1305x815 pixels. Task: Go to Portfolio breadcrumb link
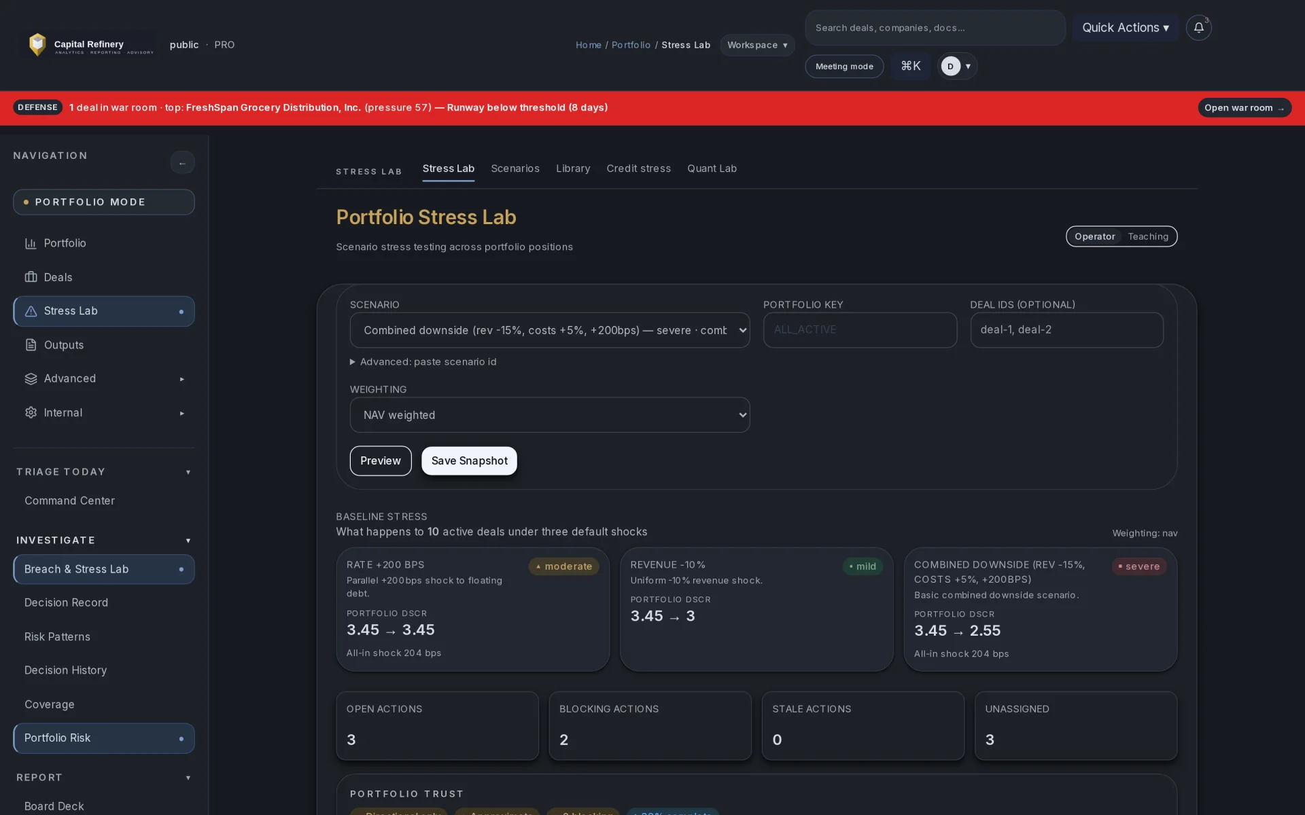(631, 45)
